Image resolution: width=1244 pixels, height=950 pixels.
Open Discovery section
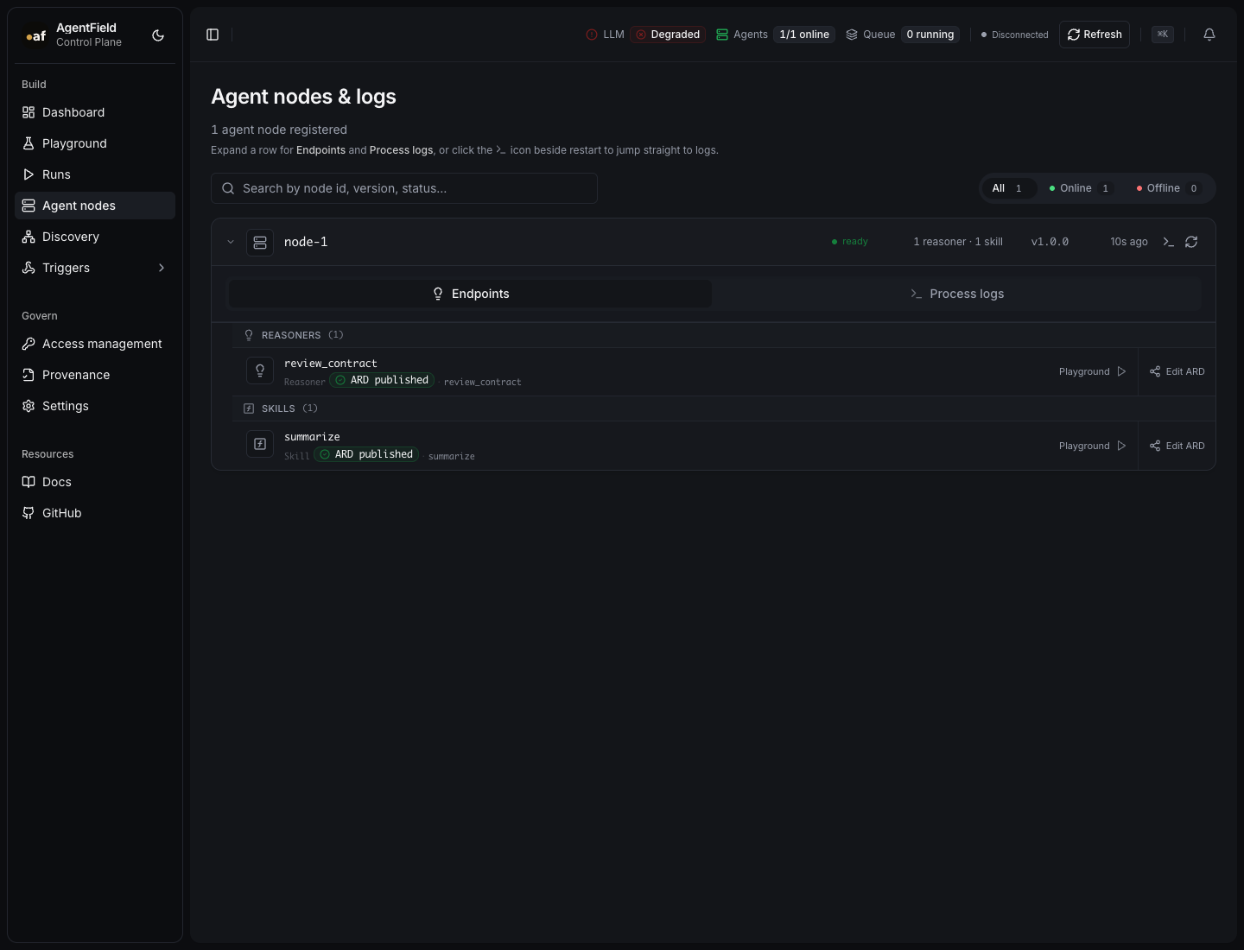95,237
